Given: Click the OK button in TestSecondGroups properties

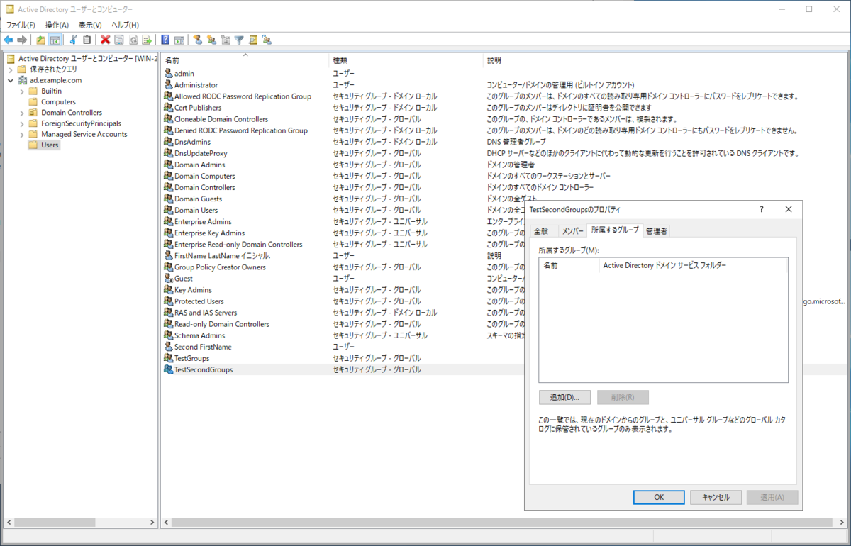Looking at the screenshot, I should coord(658,497).
